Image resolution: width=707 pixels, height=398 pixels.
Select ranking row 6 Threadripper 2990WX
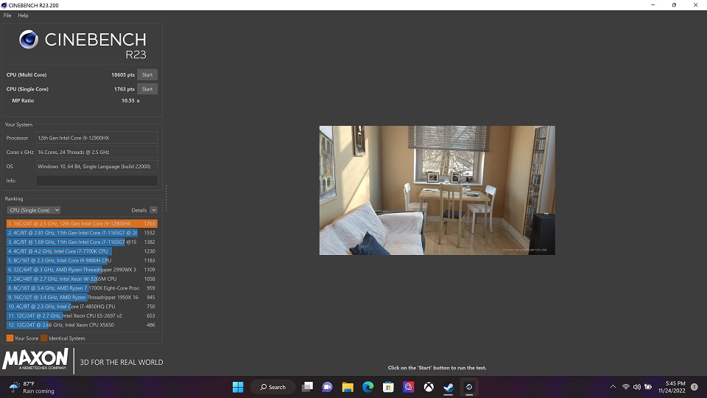click(82, 270)
